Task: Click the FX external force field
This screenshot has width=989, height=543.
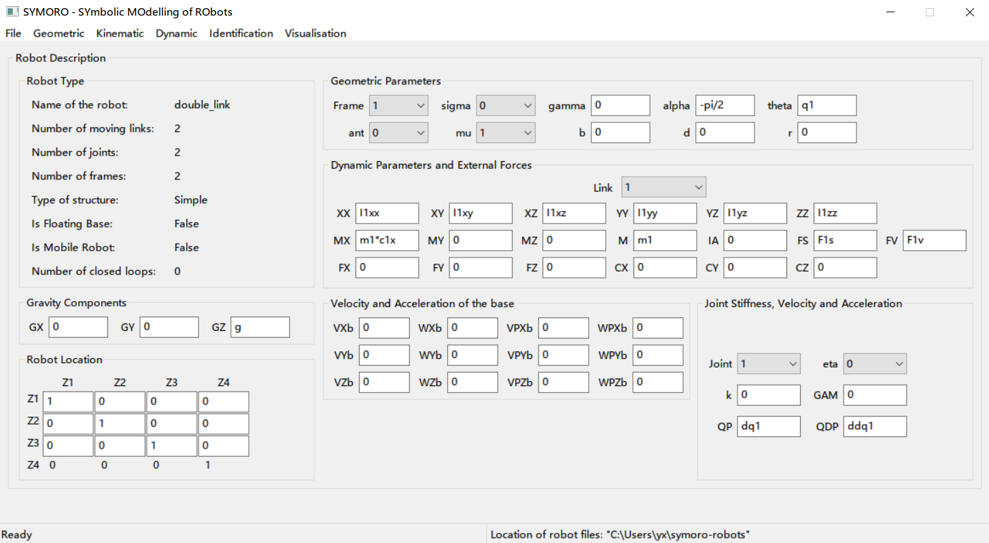Action: point(387,268)
